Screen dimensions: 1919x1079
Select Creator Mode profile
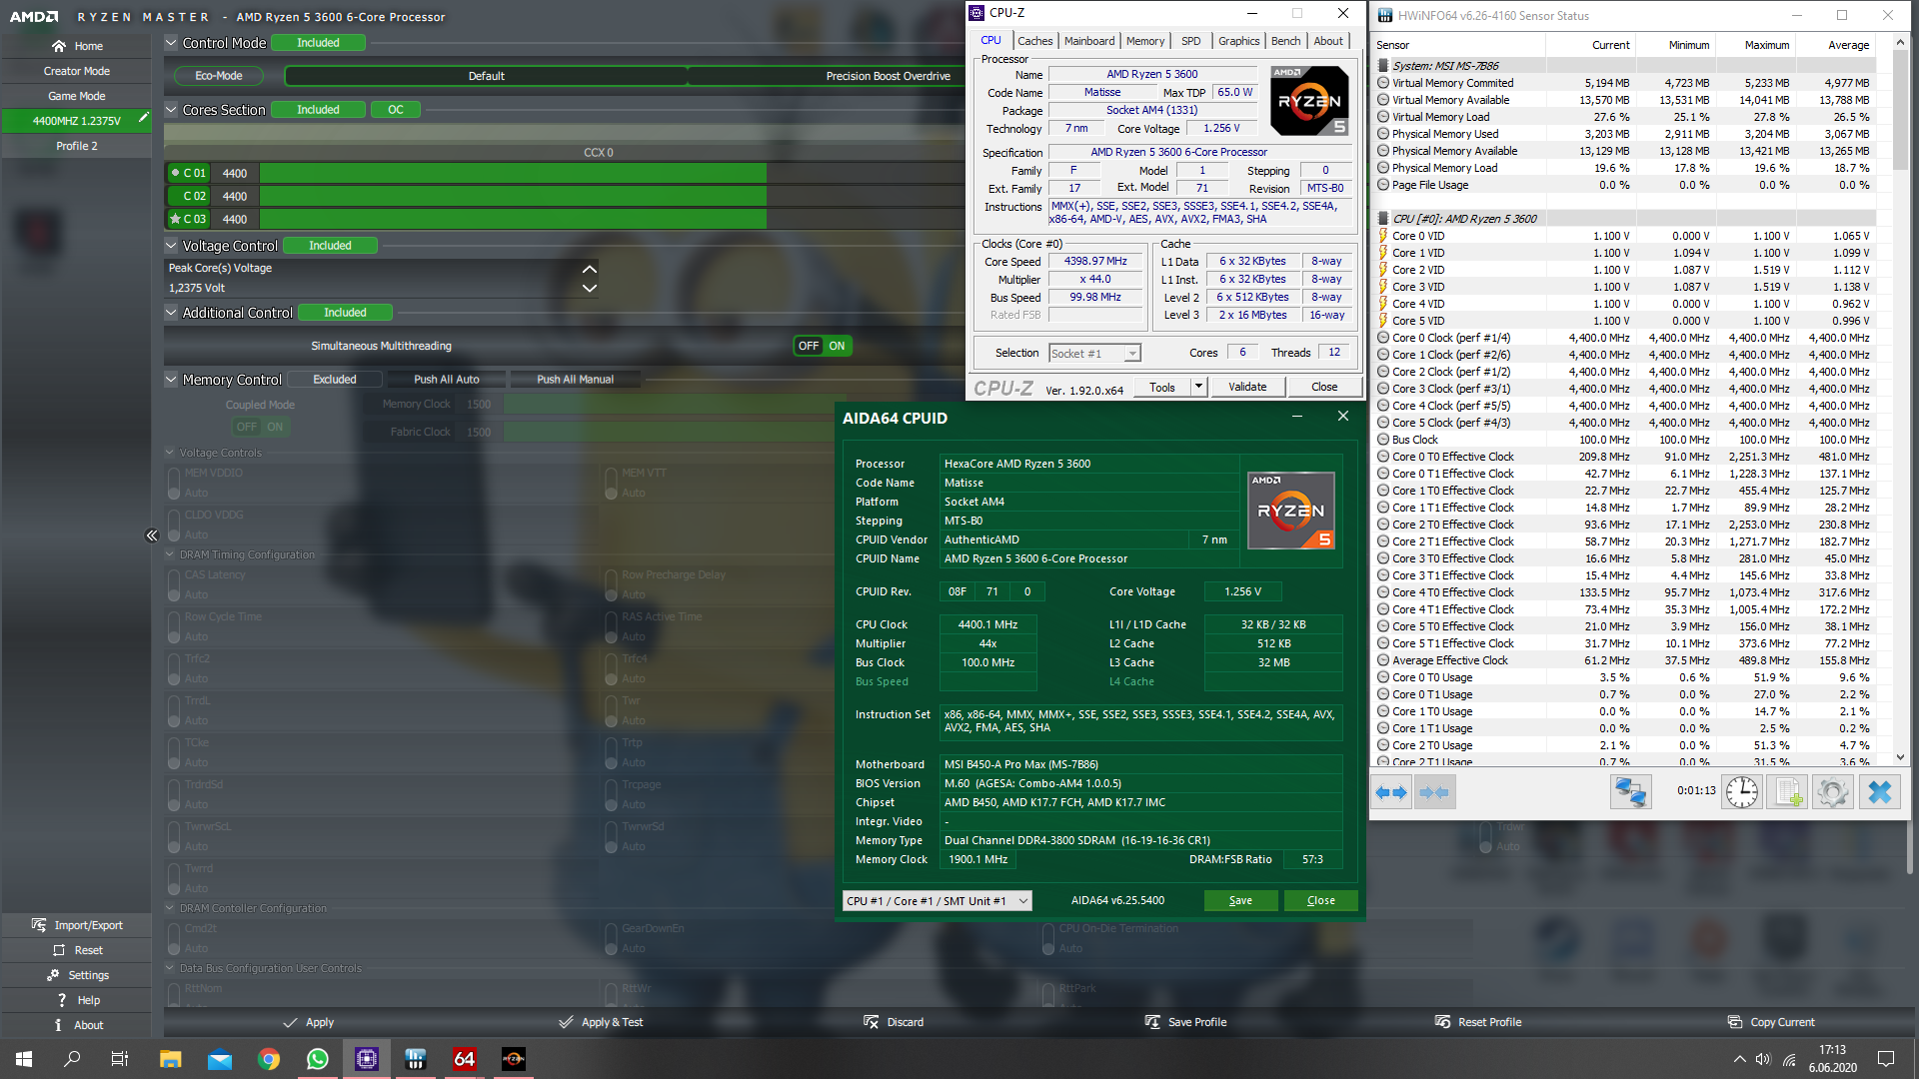pyautogui.click(x=76, y=71)
